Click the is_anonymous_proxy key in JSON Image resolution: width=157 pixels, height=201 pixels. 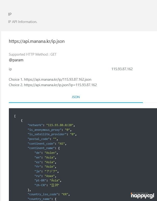coord(45,130)
